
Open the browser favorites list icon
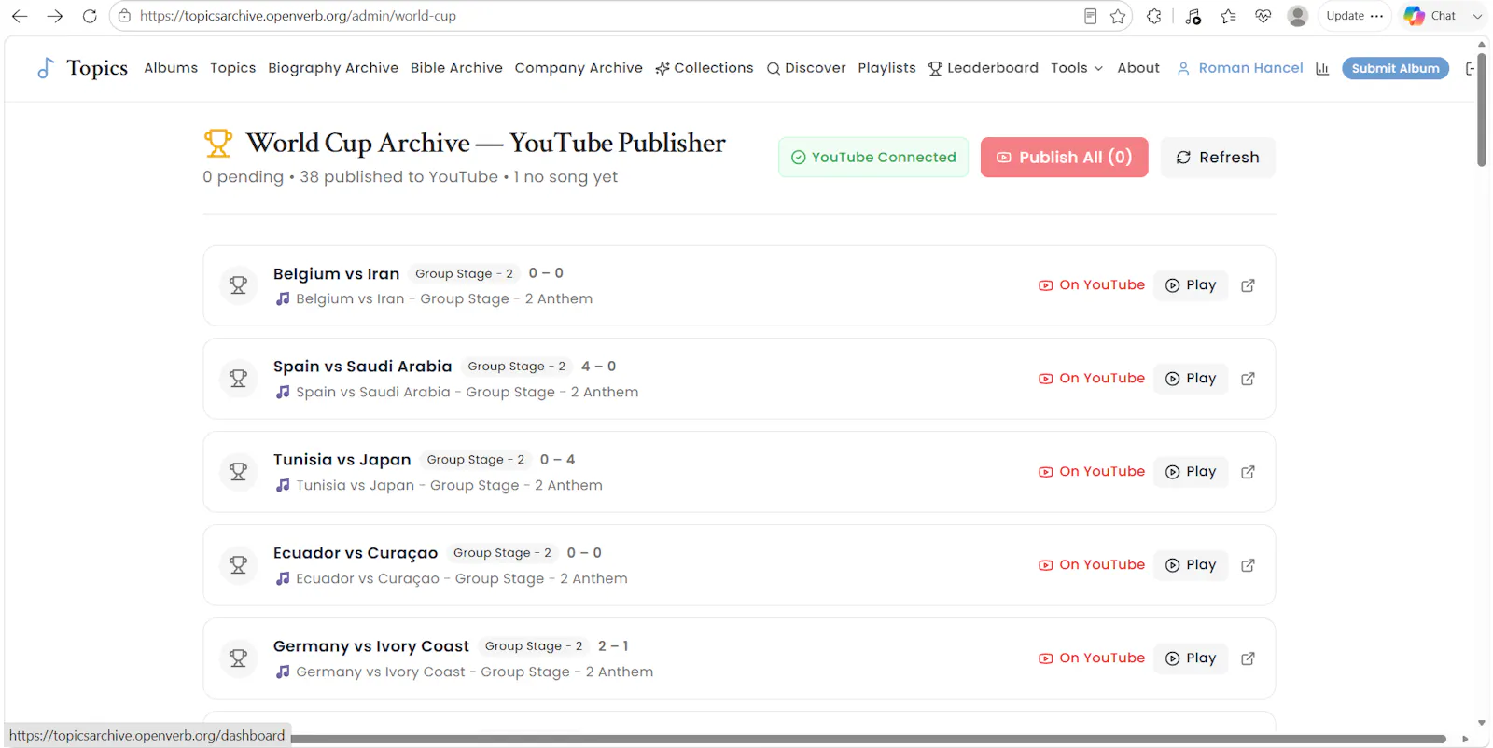click(1228, 16)
